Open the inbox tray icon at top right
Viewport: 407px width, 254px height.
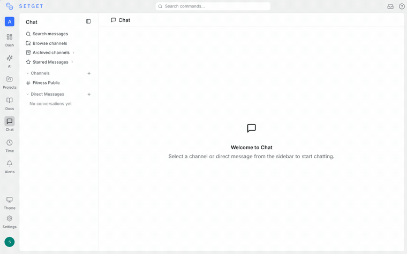390,6
